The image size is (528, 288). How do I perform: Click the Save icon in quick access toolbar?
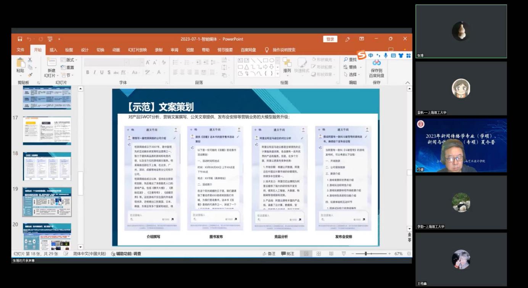[19, 39]
